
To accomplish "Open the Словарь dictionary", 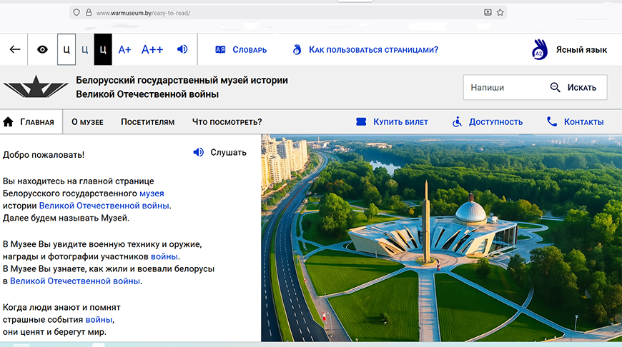I will (x=241, y=50).
